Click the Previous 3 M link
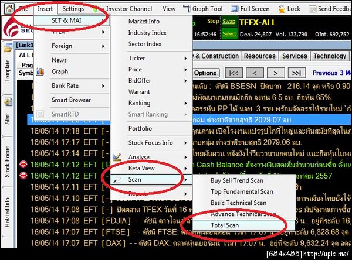This screenshot has width=352, height=260. point(331,73)
